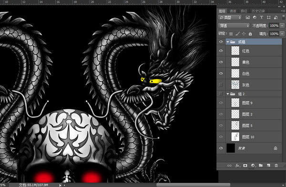286x187 pixels.
Task: Select the 图层 2 layer name
Action: (x=247, y=114)
